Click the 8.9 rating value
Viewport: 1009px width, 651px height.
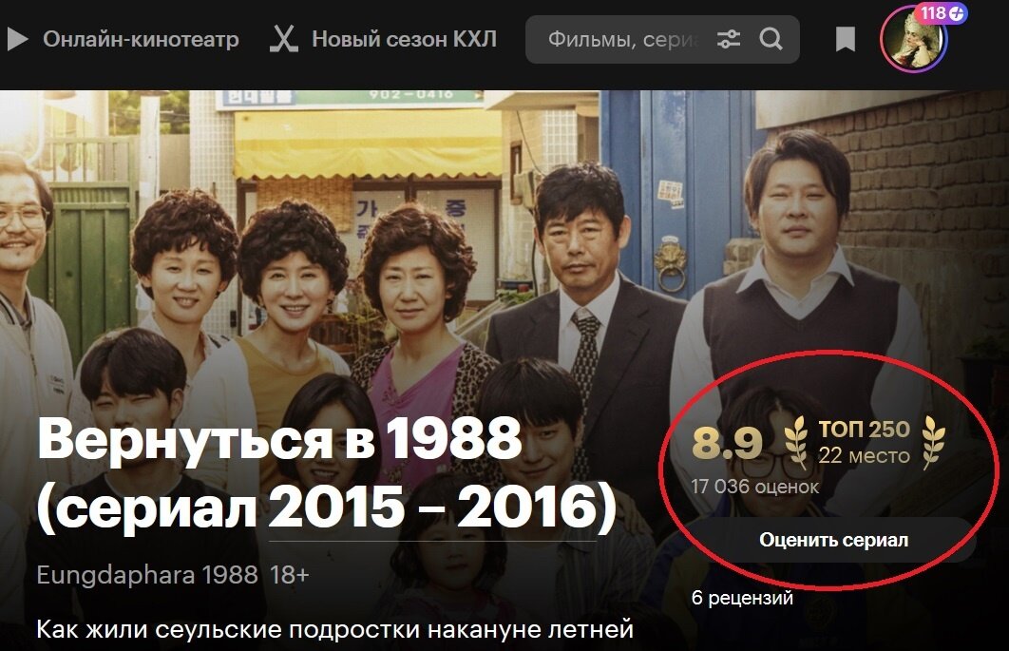coord(727,444)
